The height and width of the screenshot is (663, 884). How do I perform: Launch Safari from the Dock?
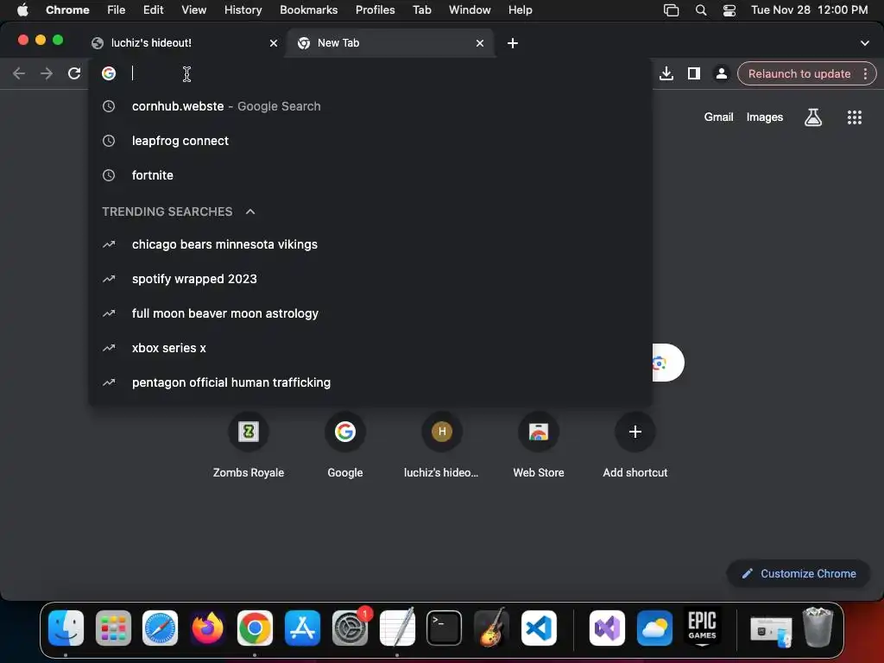pyautogui.click(x=160, y=628)
